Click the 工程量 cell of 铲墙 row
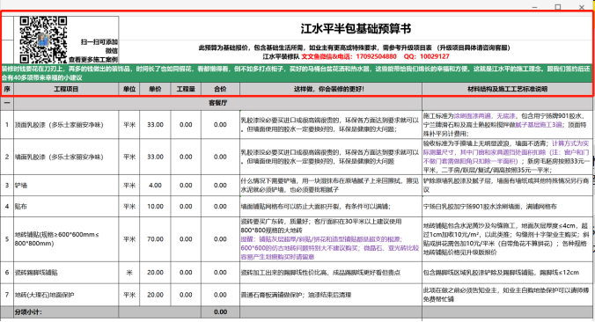 186,185
